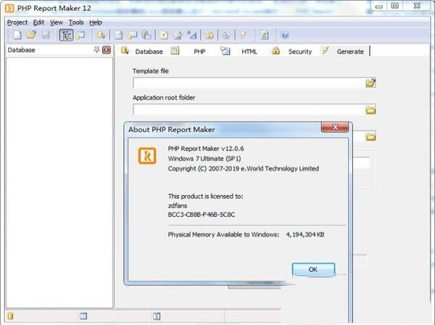
Task: Open the Edit menu
Action: tap(38, 22)
